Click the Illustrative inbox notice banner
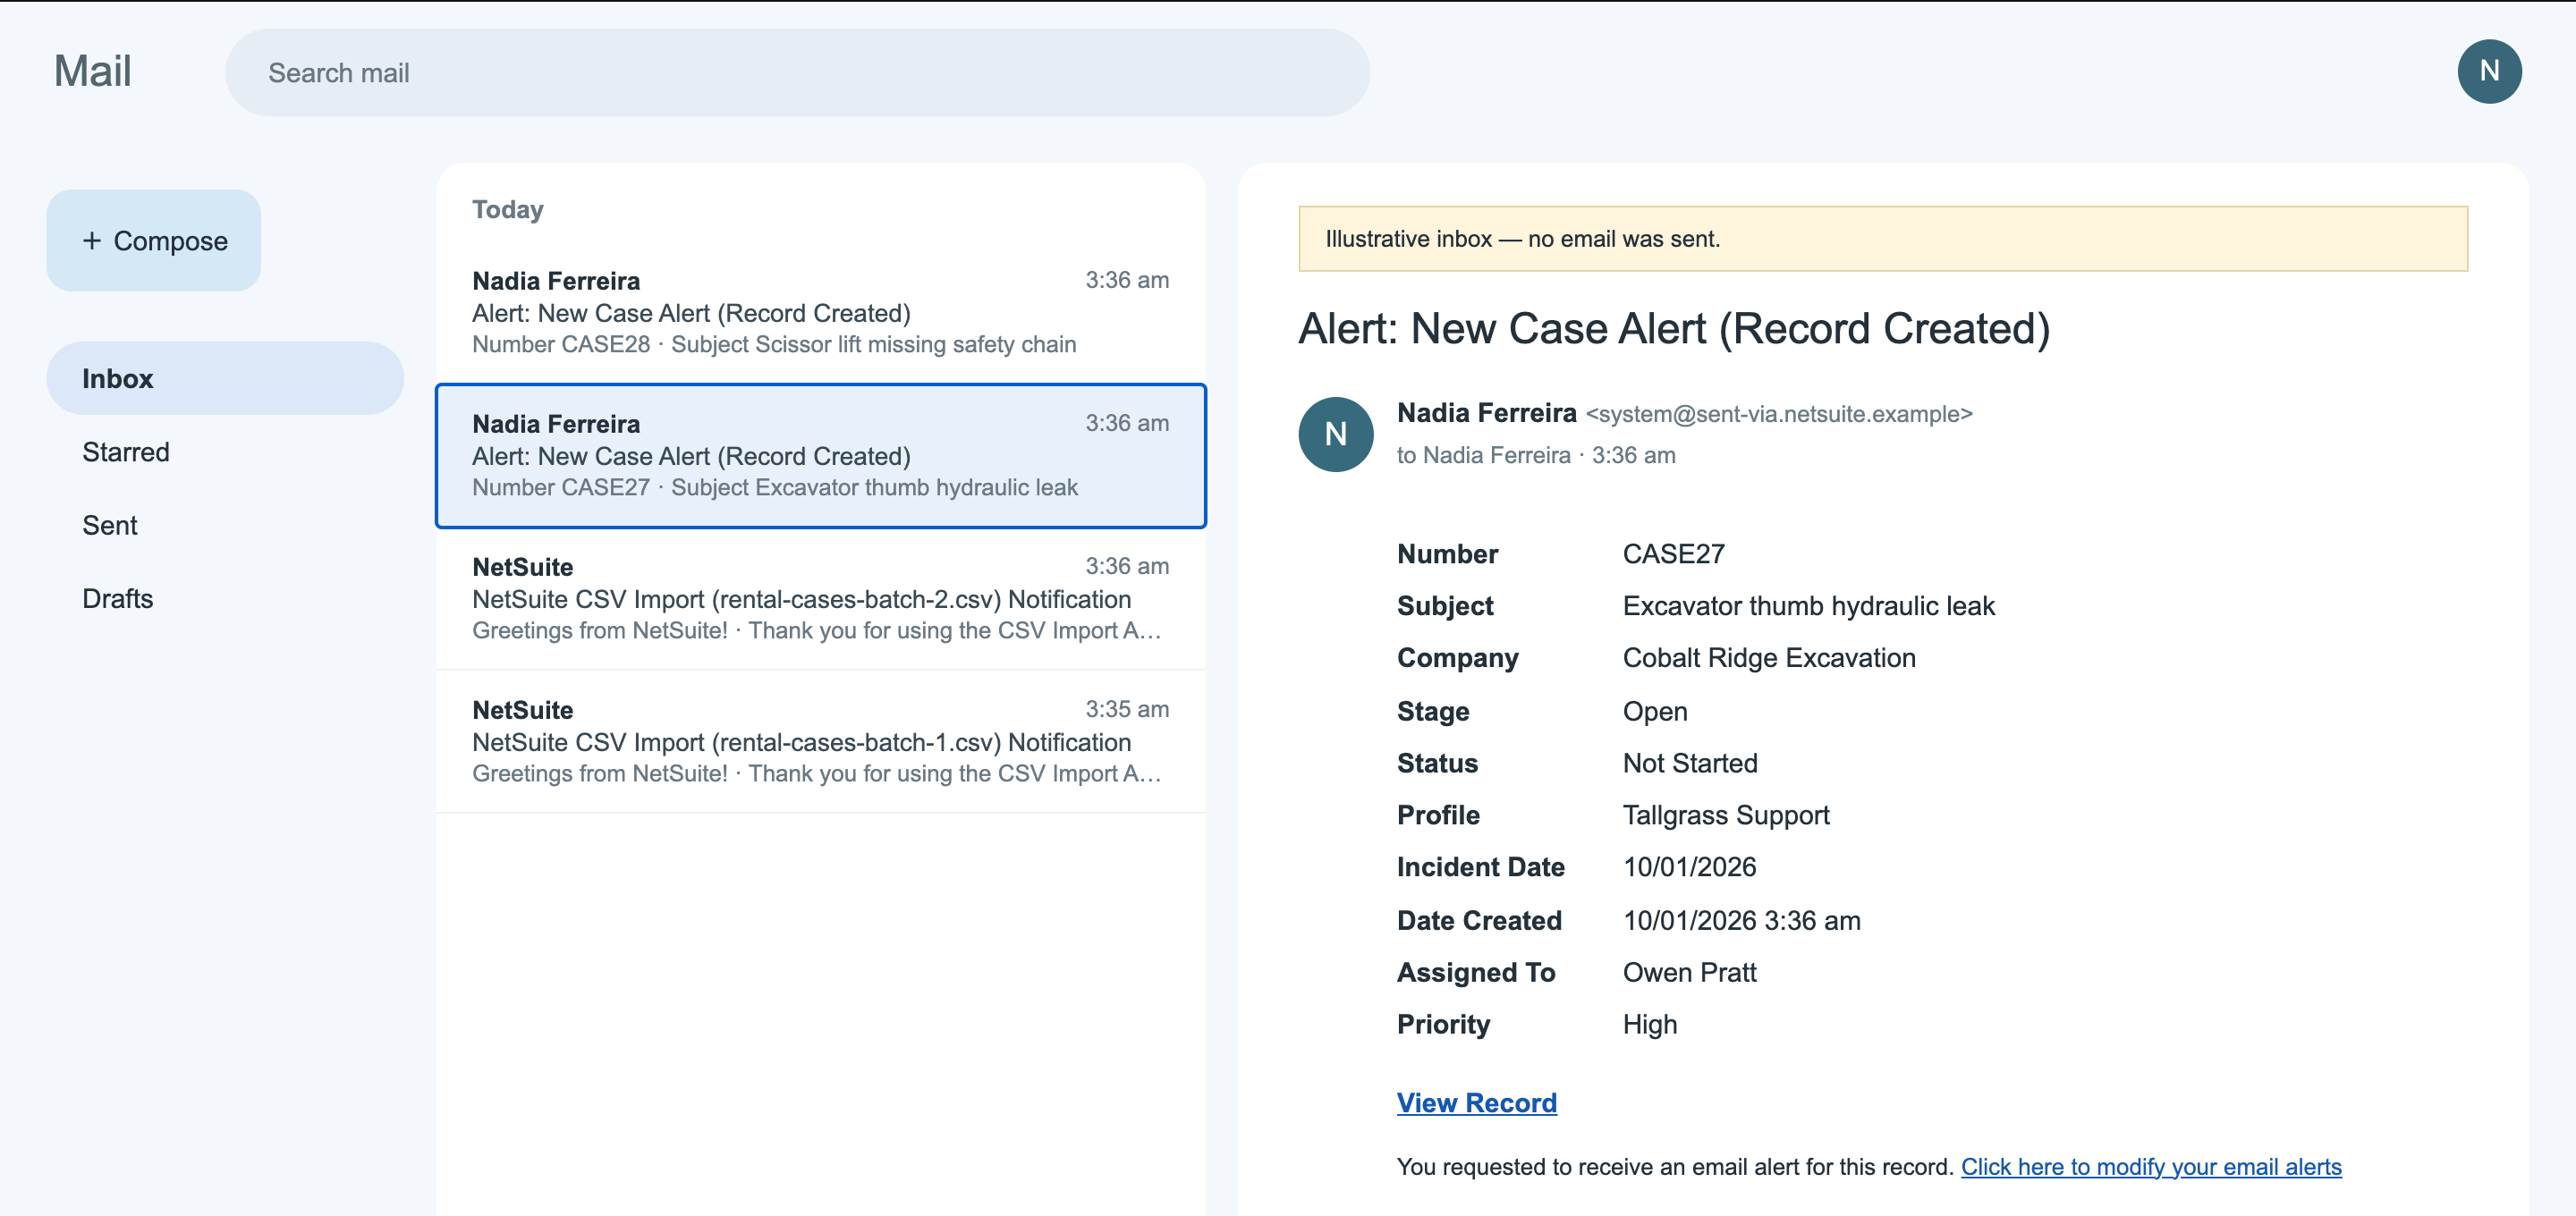The height and width of the screenshot is (1216, 2576). (x=1882, y=238)
